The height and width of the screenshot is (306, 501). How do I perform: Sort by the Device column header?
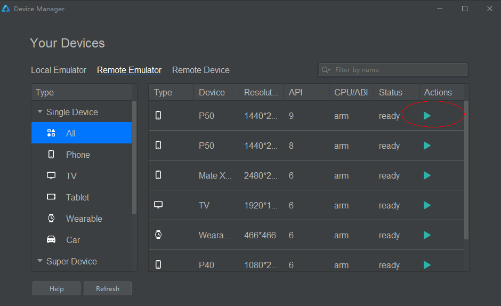point(216,92)
